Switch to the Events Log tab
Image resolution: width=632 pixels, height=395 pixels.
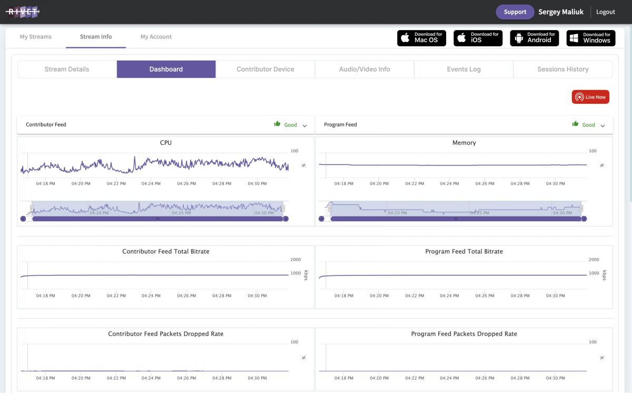[463, 69]
